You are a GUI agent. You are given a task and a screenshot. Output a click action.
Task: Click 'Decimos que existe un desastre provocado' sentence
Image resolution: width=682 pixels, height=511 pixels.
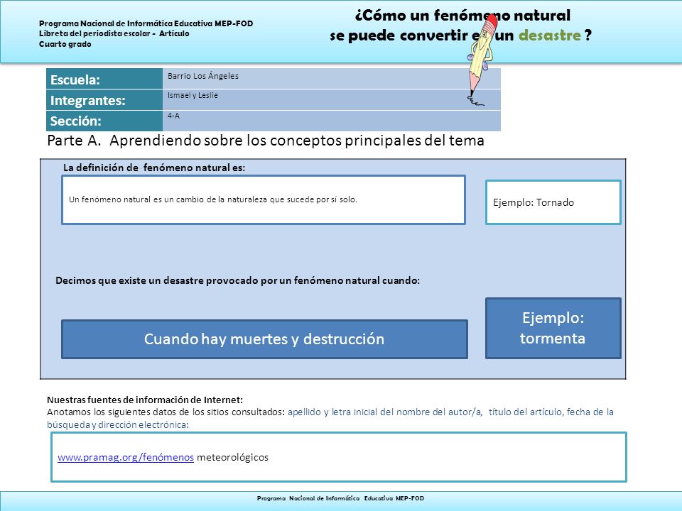coord(237,281)
